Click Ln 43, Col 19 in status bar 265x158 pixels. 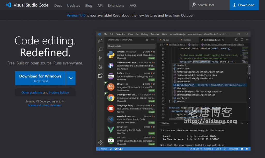click(x=196, y=149)
